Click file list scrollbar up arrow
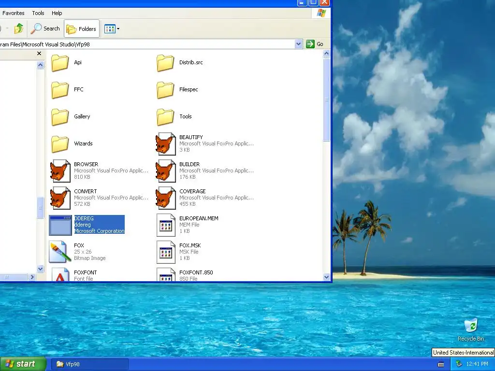The image size is (495, 371). click(326, 54)
